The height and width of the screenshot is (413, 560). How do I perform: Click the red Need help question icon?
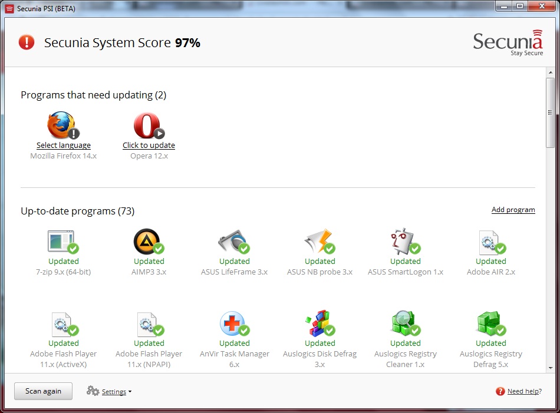500,391
